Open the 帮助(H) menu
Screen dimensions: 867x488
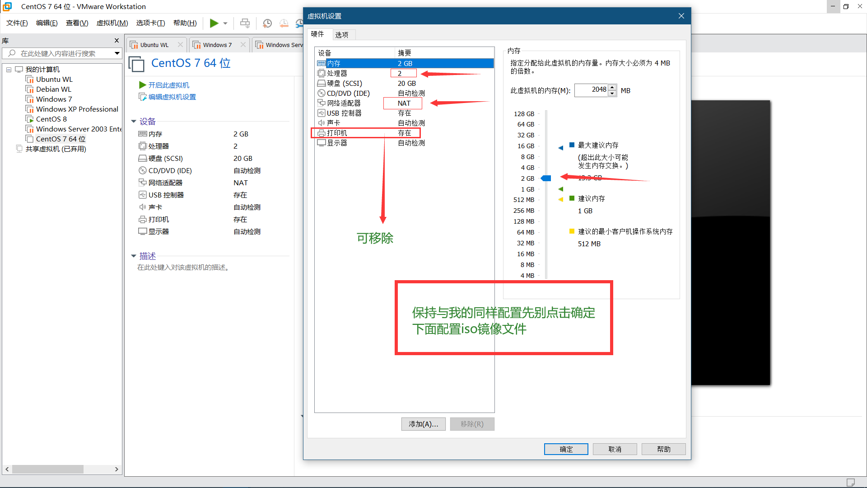(x=185, y=23)
